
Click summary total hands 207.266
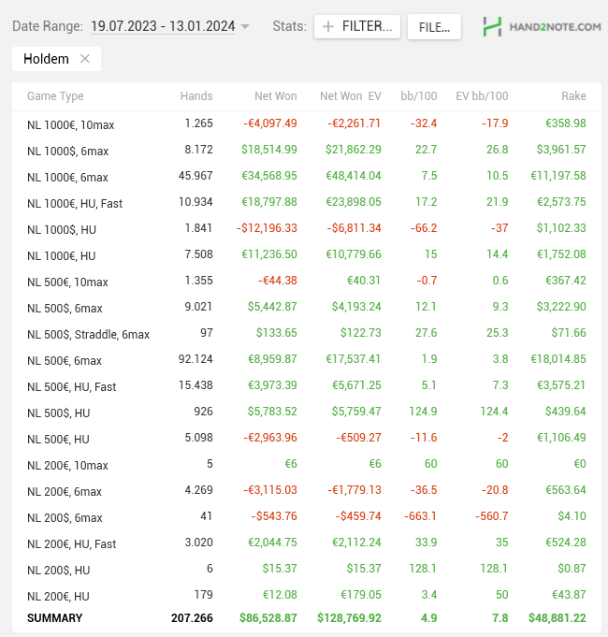(x=192, y=618)
